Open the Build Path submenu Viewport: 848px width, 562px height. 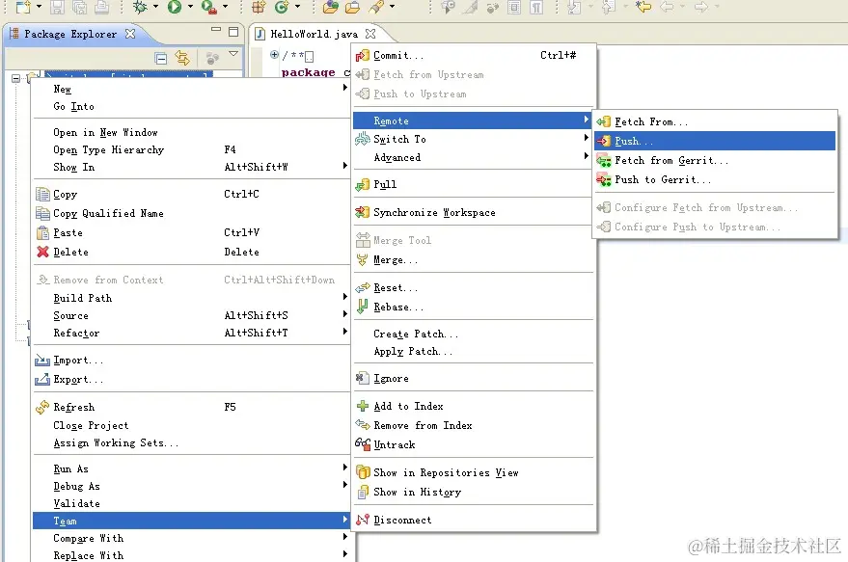(191, 298)
